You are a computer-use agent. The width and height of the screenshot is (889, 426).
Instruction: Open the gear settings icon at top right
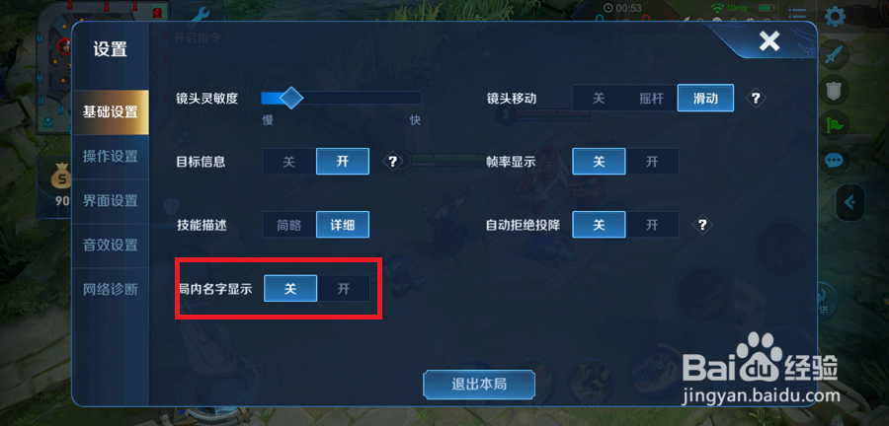[x=835, y=17]
